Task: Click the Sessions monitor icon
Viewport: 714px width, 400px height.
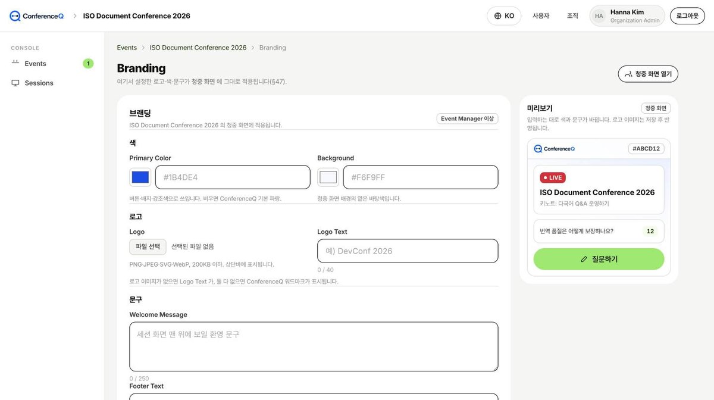Action: coord(15,83)
